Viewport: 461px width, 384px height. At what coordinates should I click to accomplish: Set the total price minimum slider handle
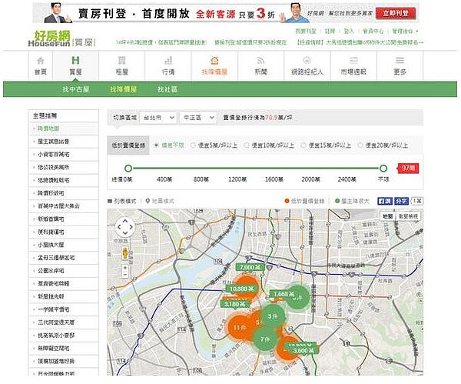pos(128,169)
